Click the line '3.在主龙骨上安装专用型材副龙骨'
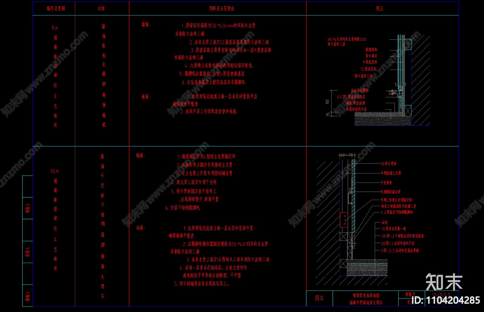 click(205, 173)
